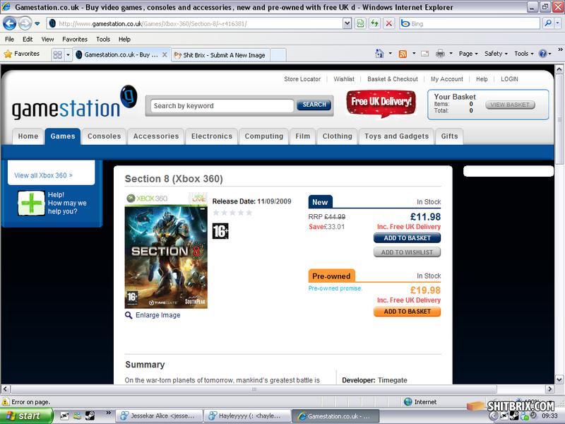Open the Jessekar Alice taskbar window
The image size is (565, 424).
(x=159, y=416)
